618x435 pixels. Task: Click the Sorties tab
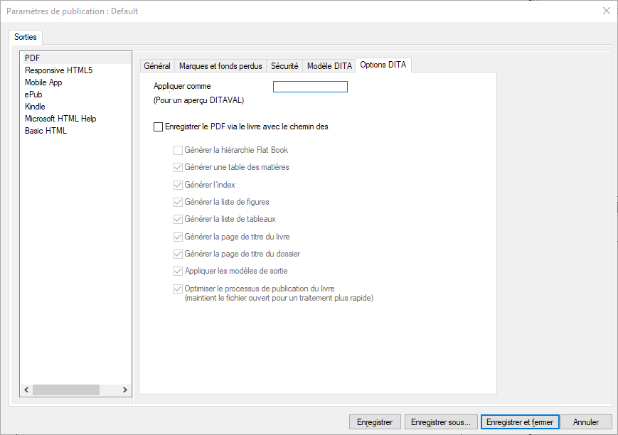(26, 37)
